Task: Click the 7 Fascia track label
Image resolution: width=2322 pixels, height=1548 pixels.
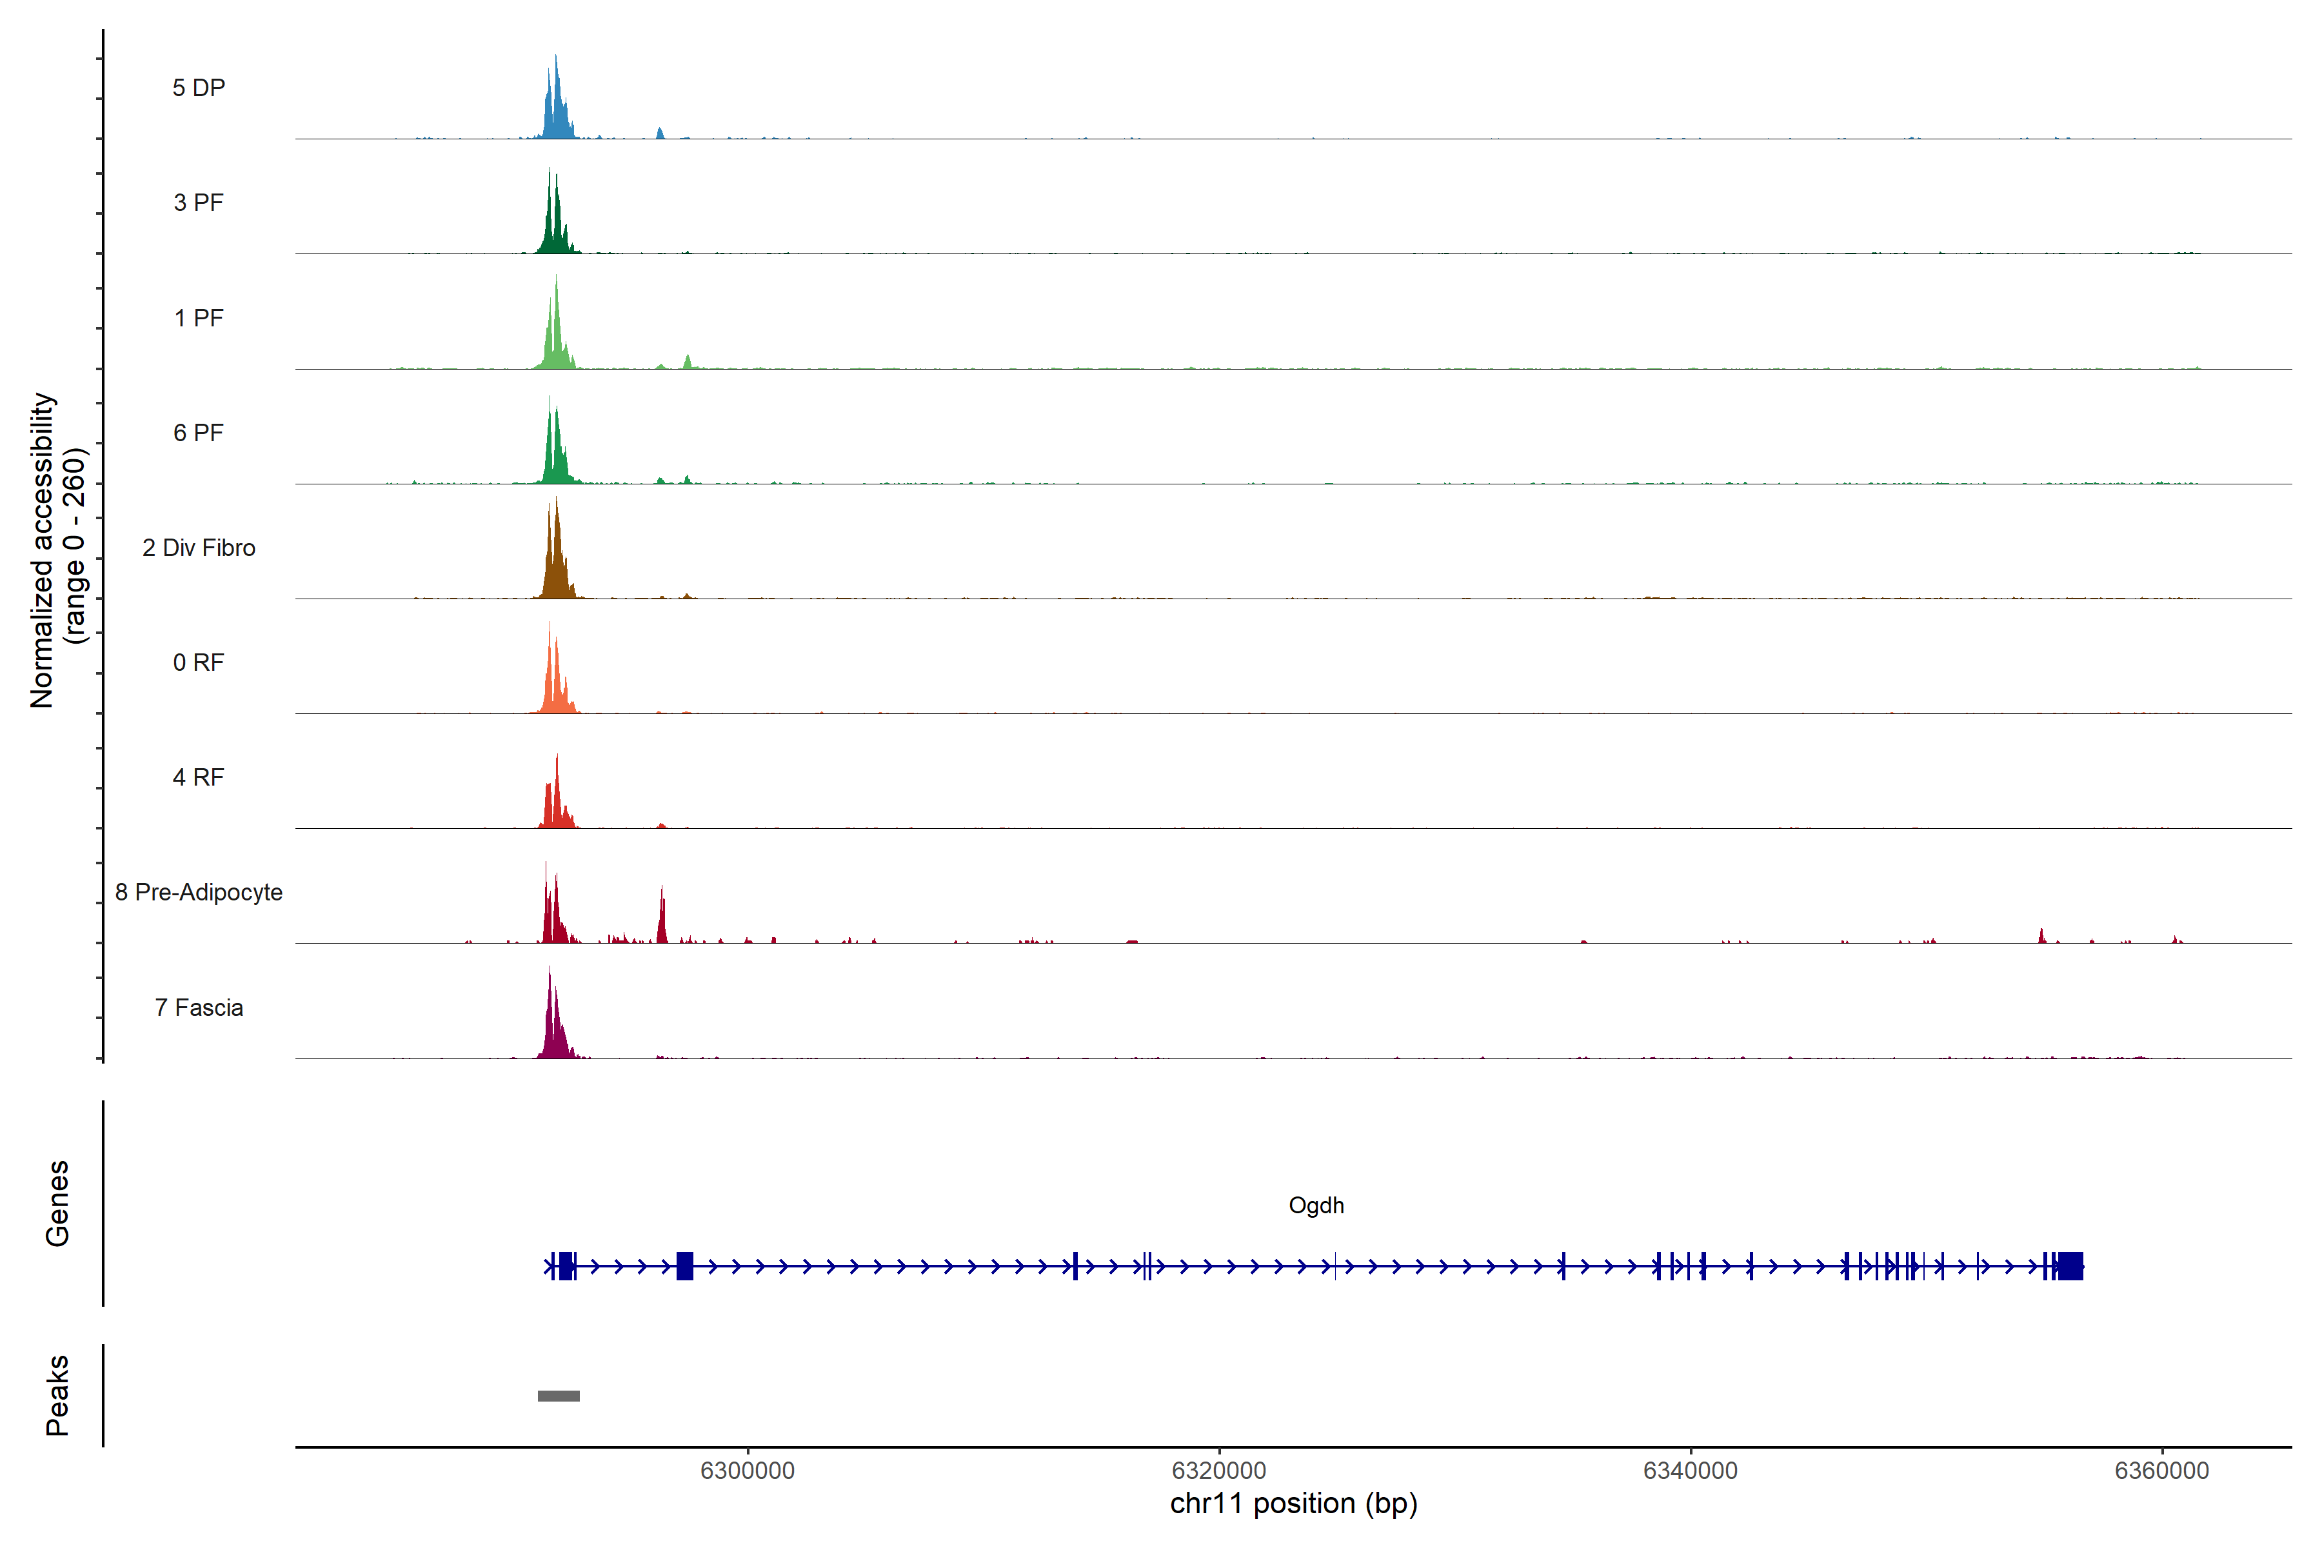Action: click(x=199, y=1007)
